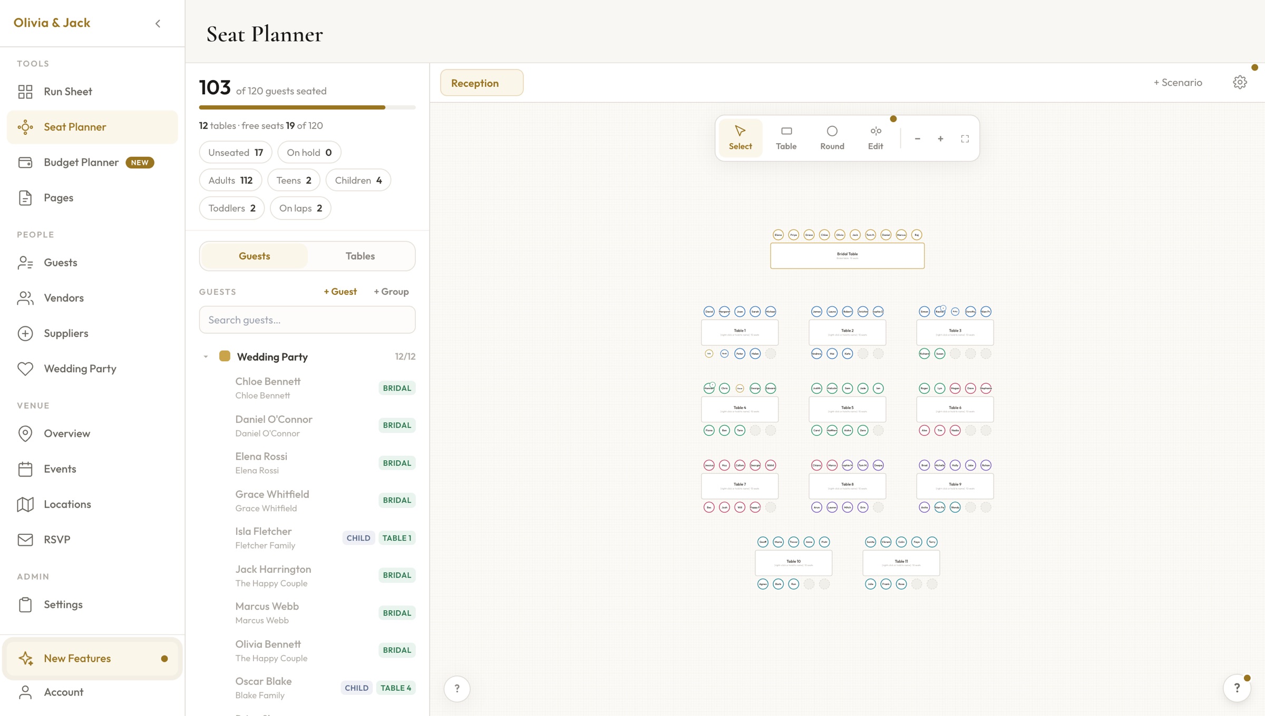Fit canvas to screen

[965, 138]
